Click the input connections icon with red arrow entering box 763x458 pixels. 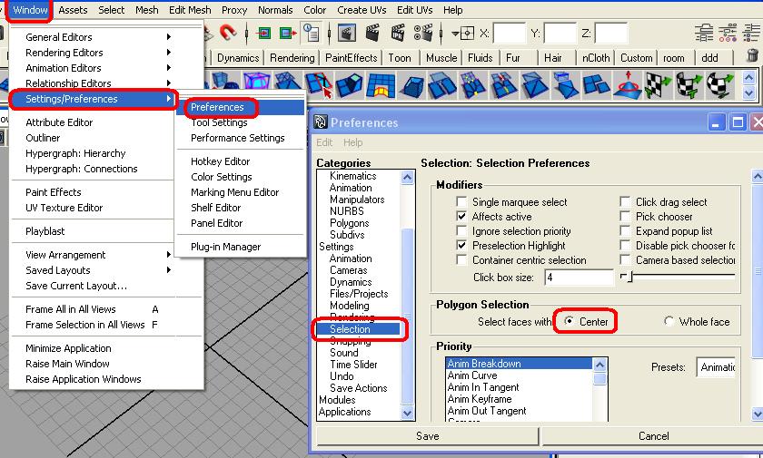(x=263, y=33)
